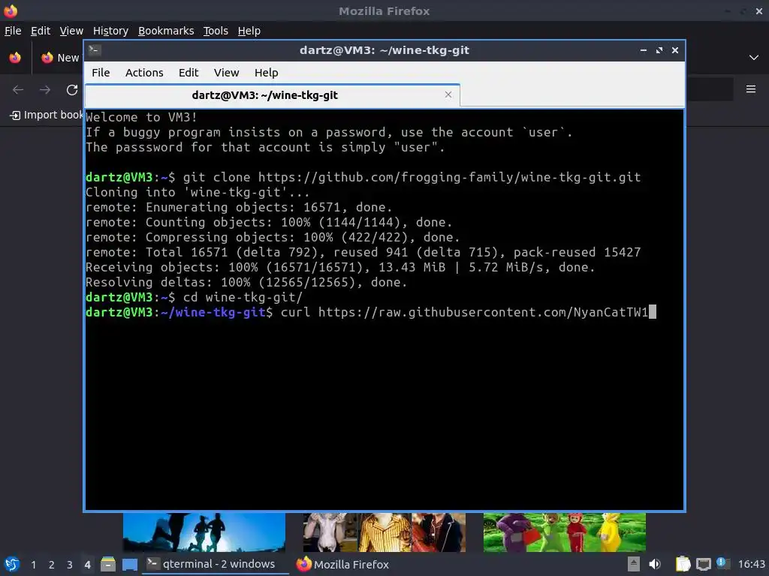Screen dimensions: 769x576
Task: Click Import bookmarks in the Firefox toolbar
Action: tap(47, 115)
